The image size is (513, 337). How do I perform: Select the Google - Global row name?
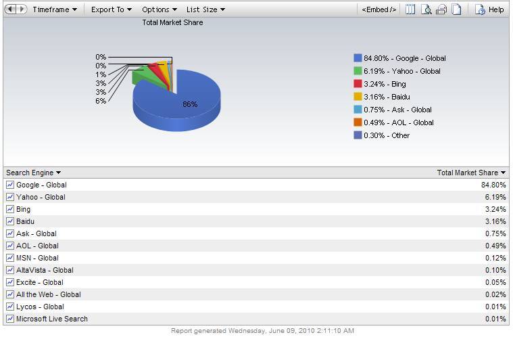[41, 185]
